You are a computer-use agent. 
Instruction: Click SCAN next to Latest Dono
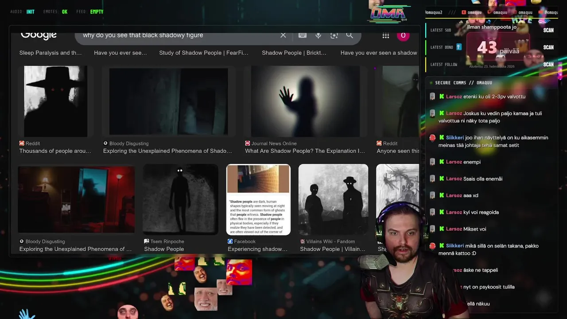[x=548, y=47]
